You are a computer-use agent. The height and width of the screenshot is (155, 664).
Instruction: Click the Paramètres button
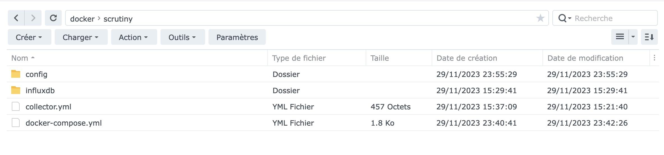[x=237, y=37]
